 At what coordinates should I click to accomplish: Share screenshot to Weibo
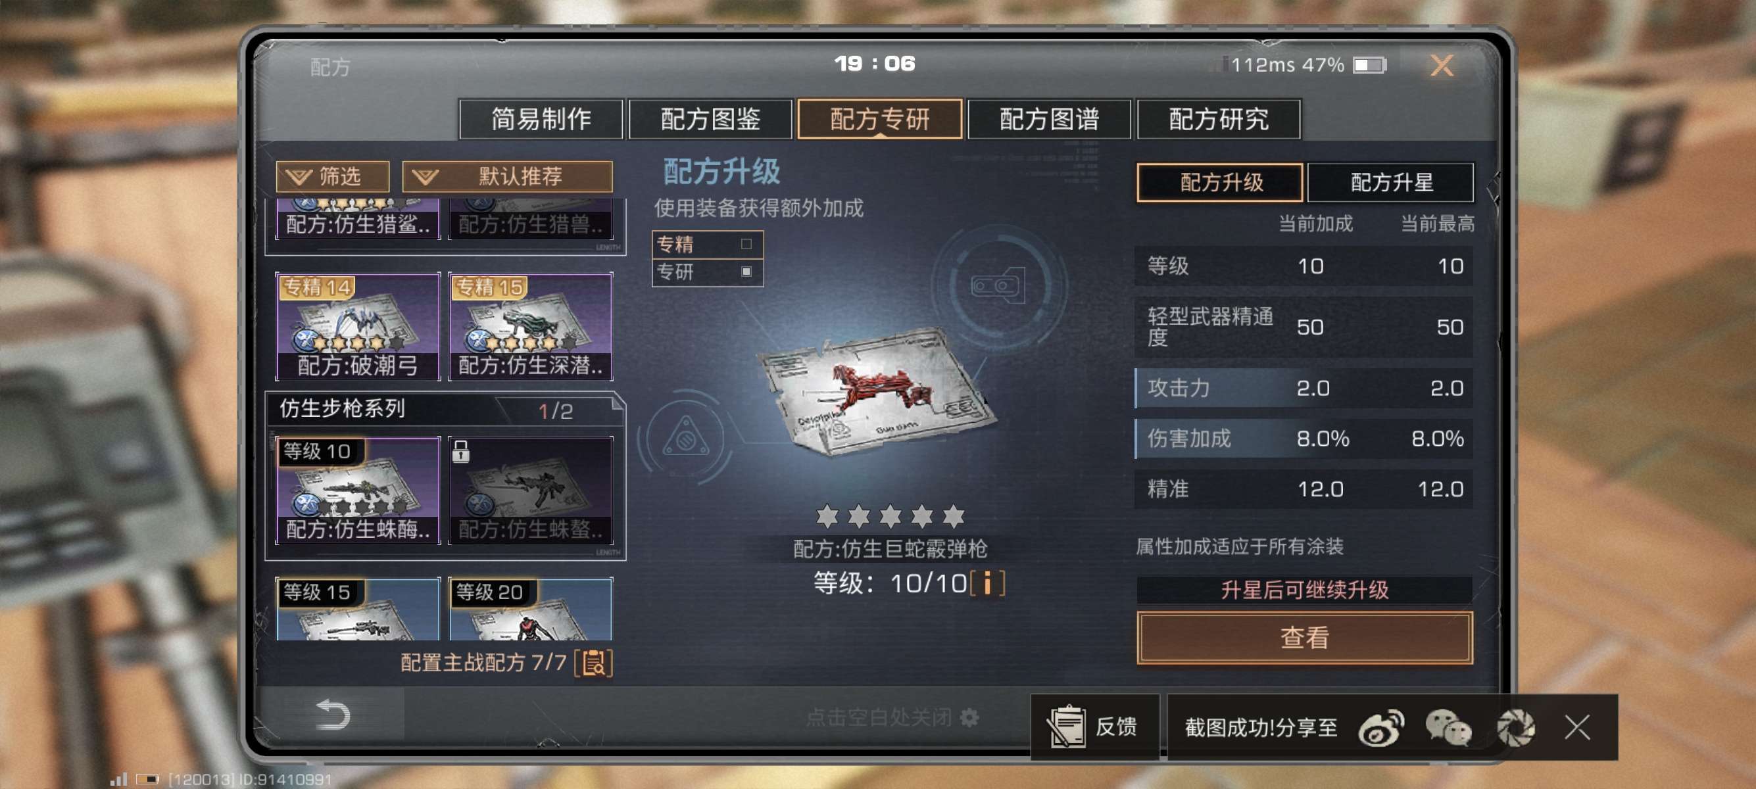point(1380,727)
